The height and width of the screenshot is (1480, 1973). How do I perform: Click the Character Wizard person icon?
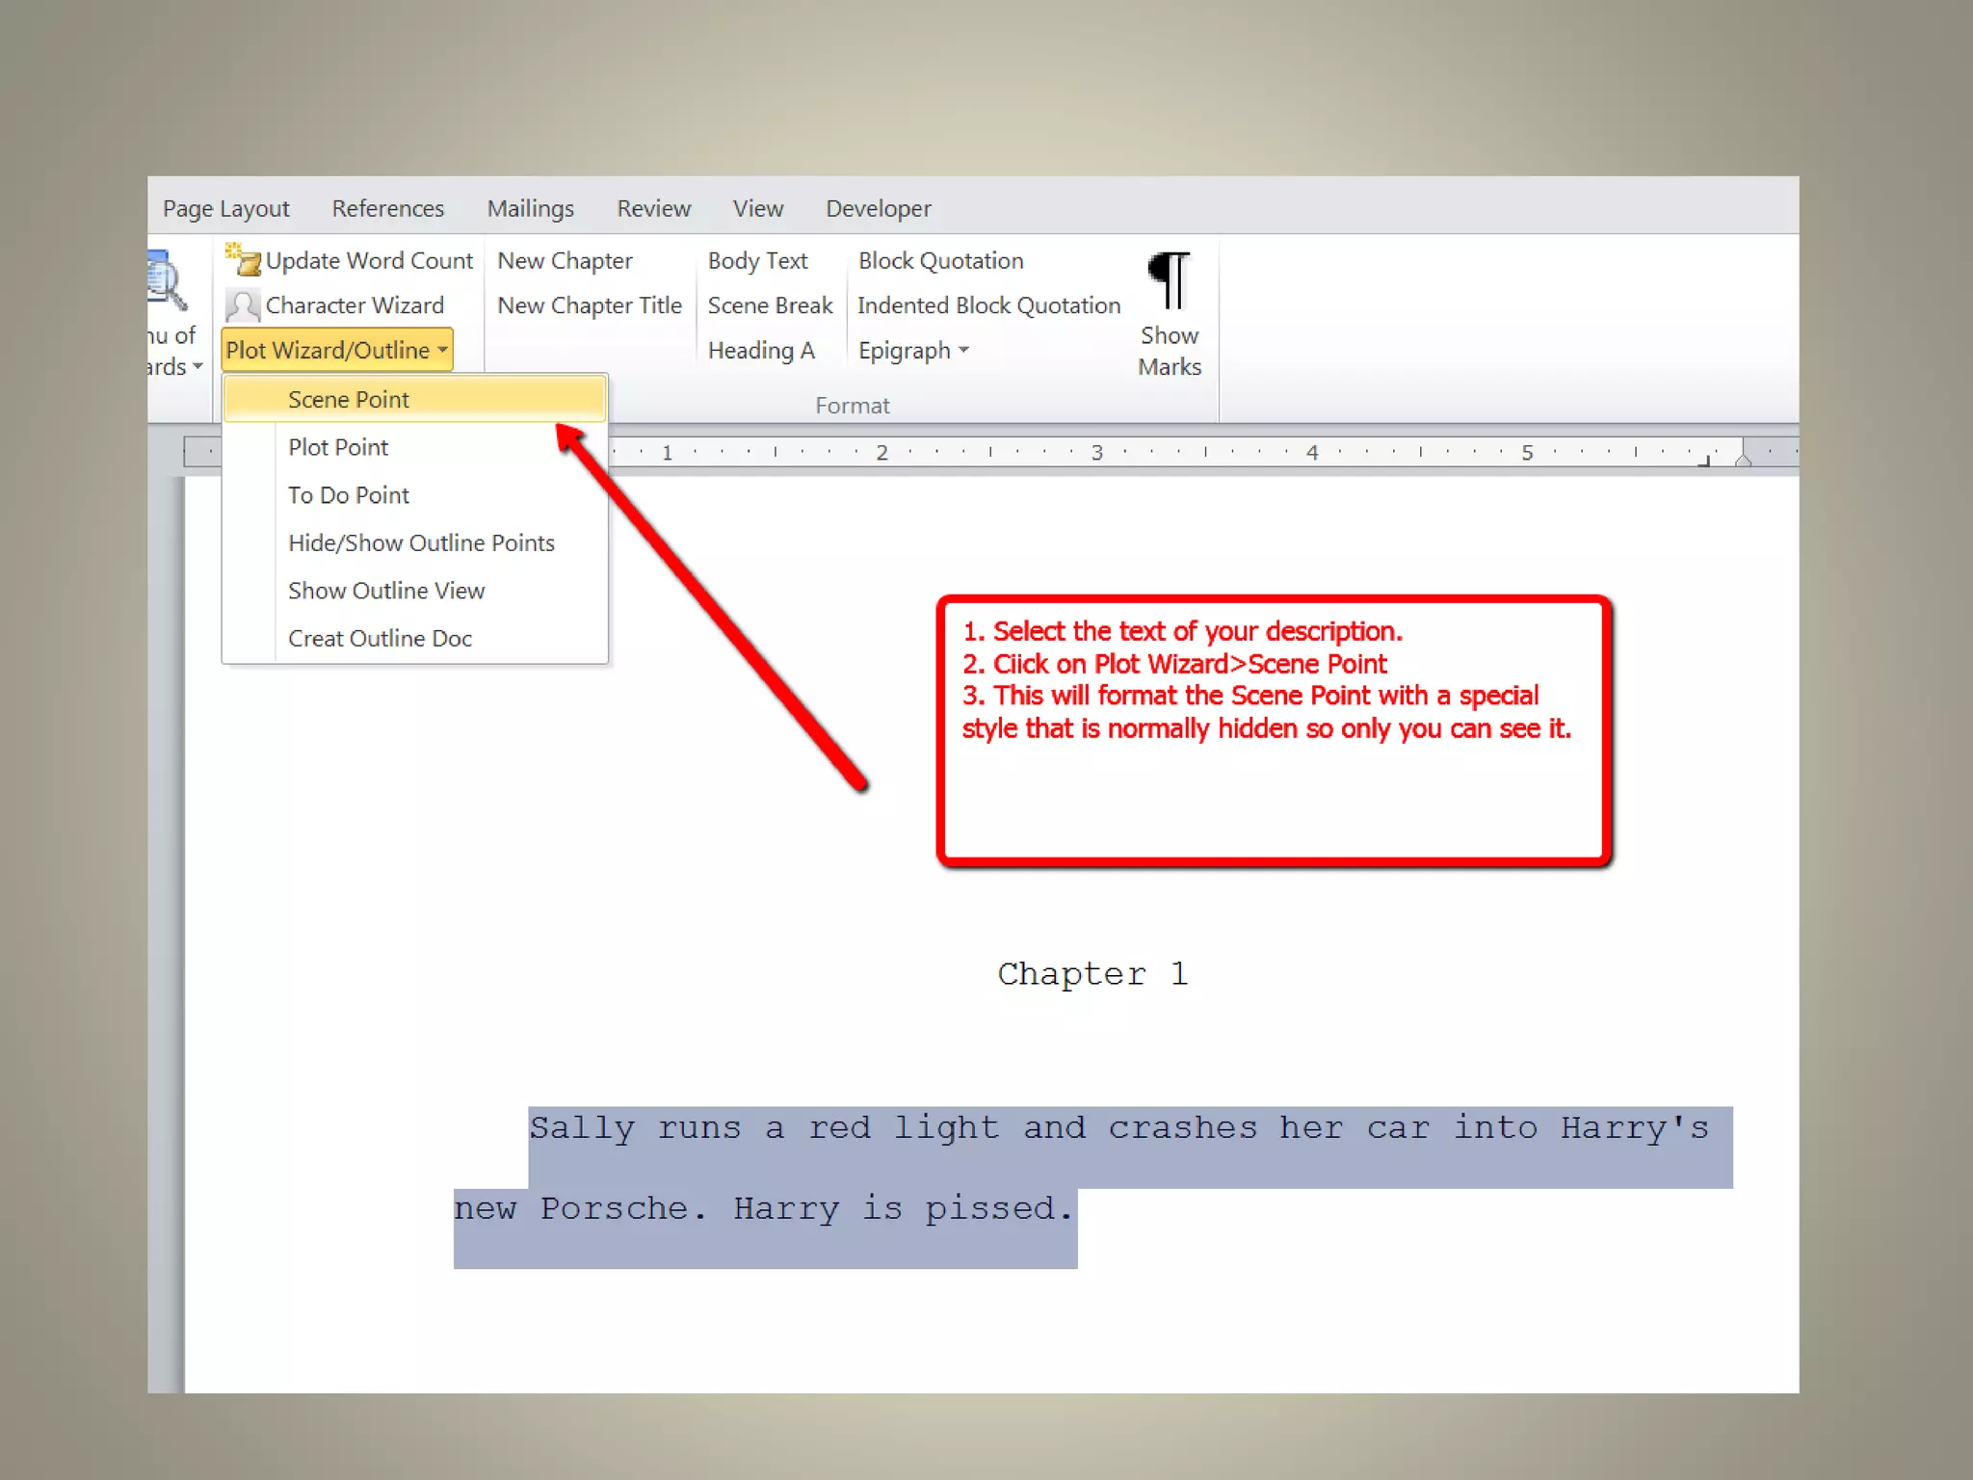[242, 305]
